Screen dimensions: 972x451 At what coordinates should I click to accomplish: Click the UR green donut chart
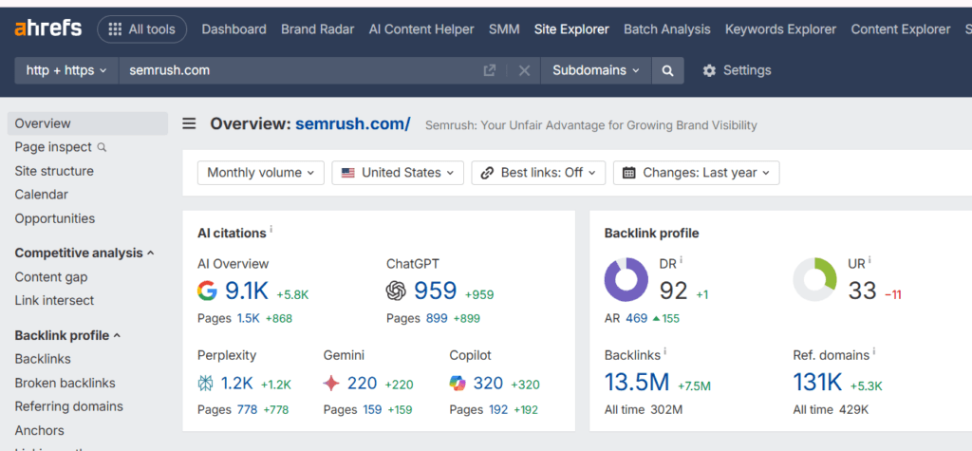pos(815,280)
